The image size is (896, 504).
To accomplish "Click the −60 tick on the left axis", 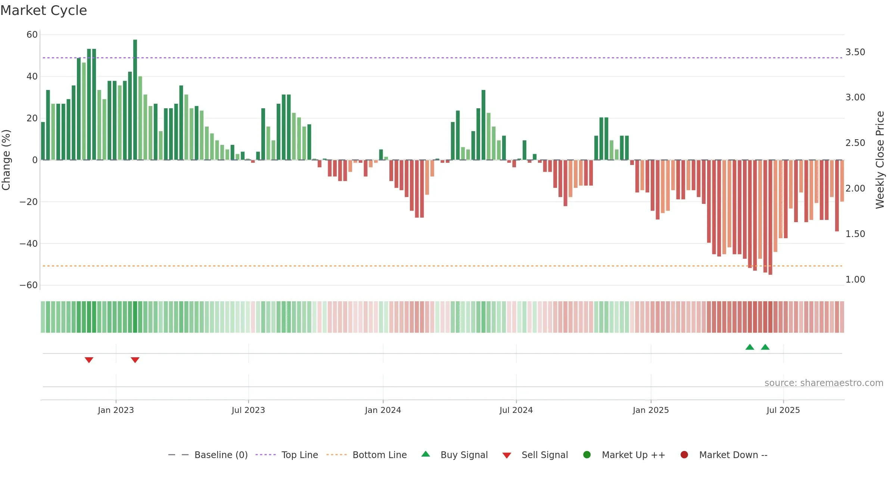I will coord(29,285).
